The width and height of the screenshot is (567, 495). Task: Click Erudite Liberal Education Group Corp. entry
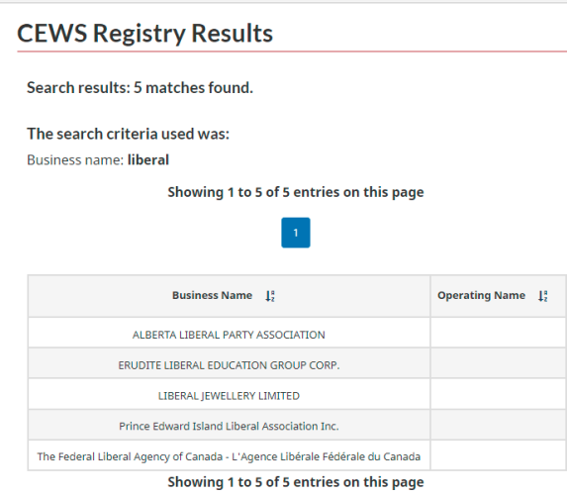click(x=229, y=365)
